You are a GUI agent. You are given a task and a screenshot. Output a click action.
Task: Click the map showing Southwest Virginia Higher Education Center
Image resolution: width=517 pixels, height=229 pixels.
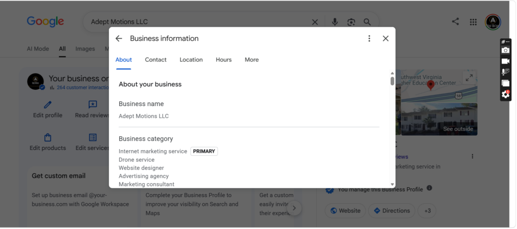pyautogui.click(x=440, y=86)
